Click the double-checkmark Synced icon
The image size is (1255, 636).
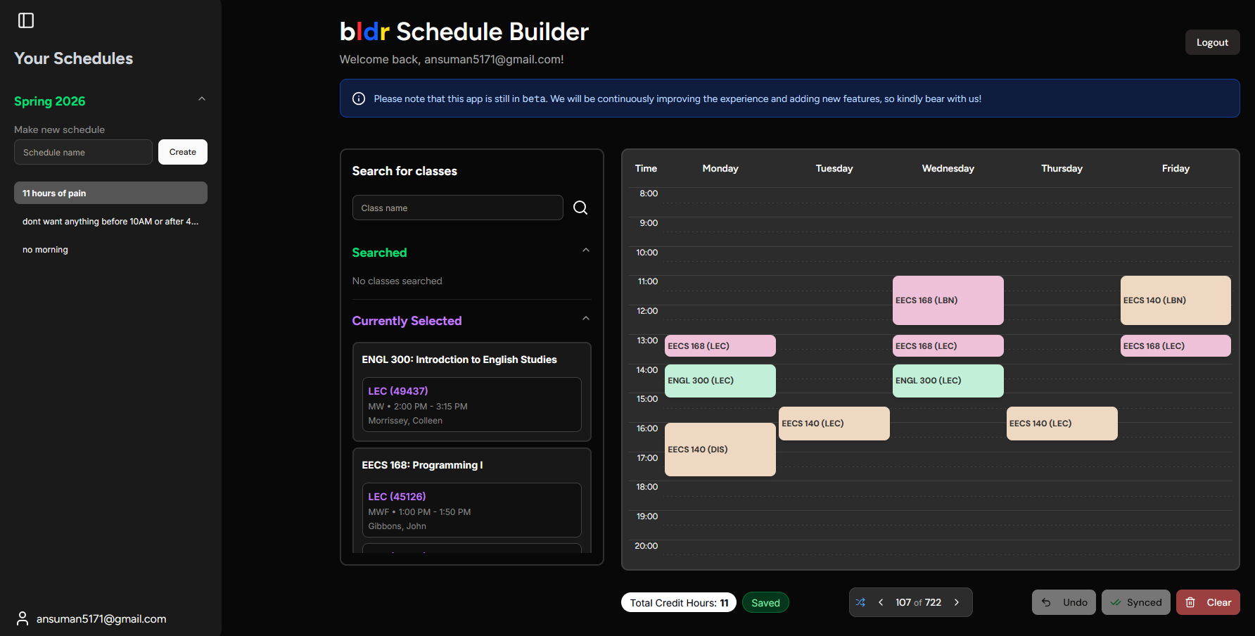click(x=1116, y=602)
